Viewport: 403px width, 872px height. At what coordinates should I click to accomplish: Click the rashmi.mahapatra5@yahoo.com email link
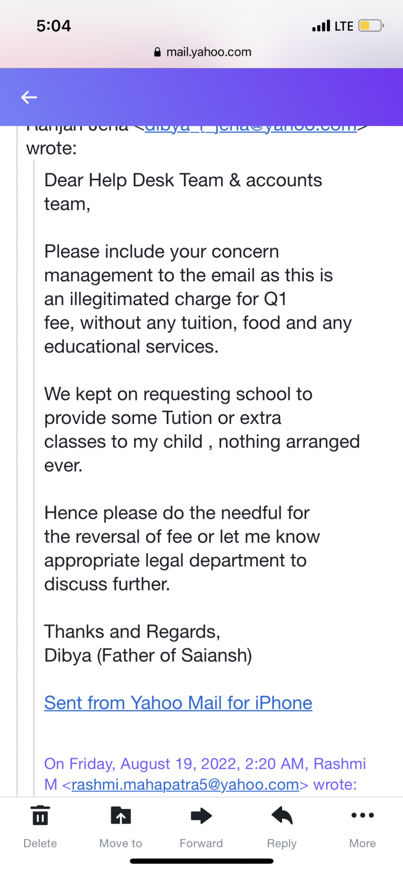(x=185, y=784)
